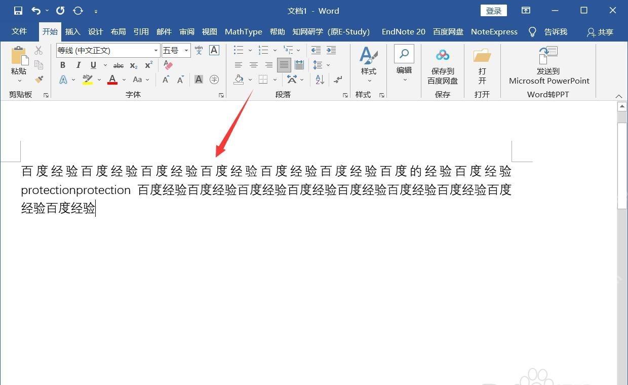Toggle Subscript formatting
Image resolution: width=628 pixels, height=385 pixels.
134,65
